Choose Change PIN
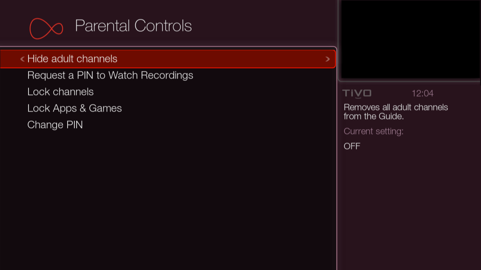This screenshot has height=270, width=481. click(x=55, y=125)
